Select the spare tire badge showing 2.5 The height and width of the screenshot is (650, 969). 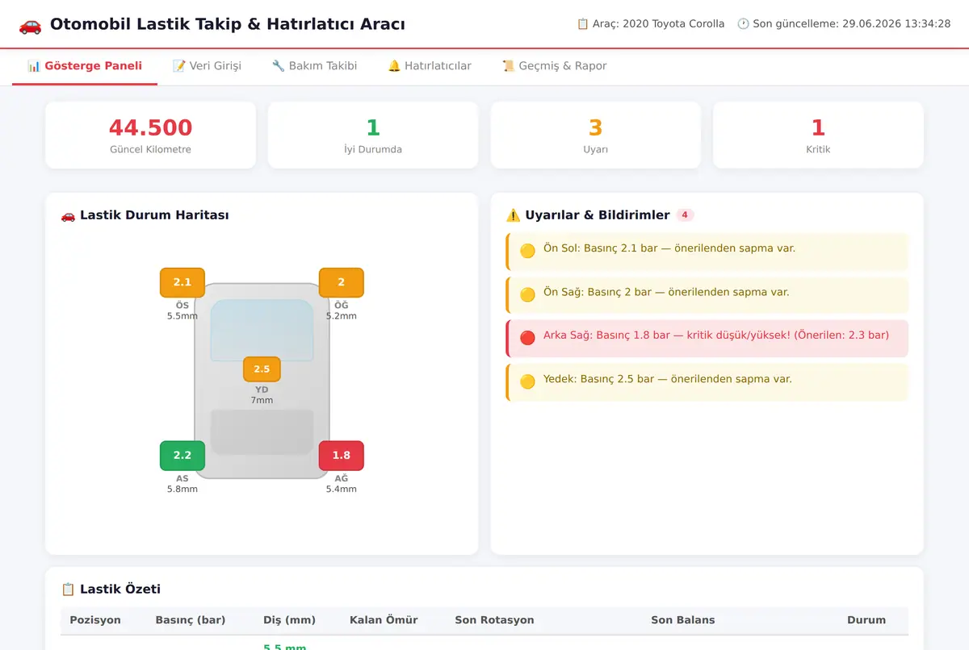[262, 369]
